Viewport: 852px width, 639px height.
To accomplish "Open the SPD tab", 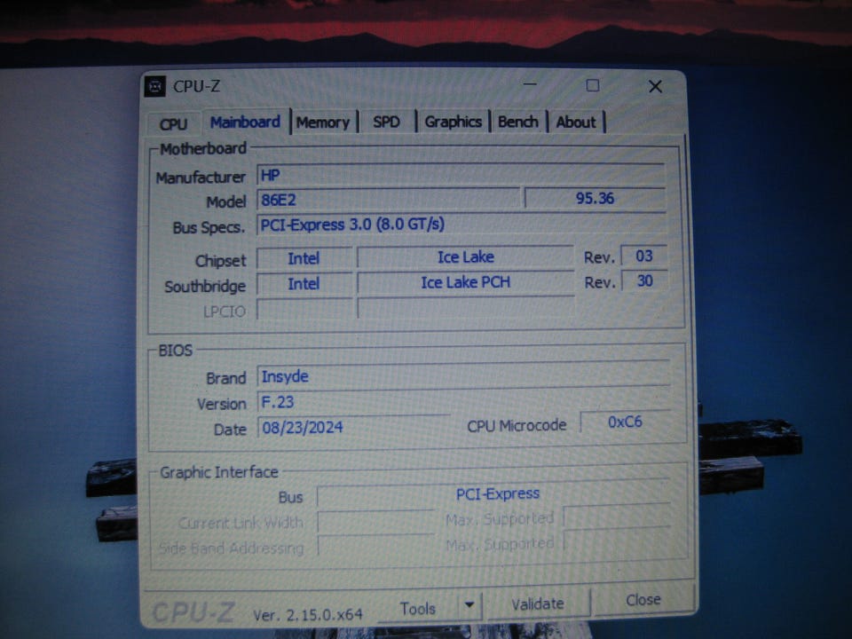I will pos(386,122).
